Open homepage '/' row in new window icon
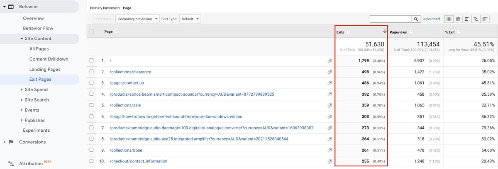Viewport: 498px width, 169px height. [x=330, y=60]
